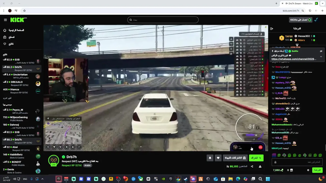The height and width of the screenshot is (183, 326).
Task: Click the purple grid emote in emote bar
Action: pyautogui.click(x=274, y=155)
